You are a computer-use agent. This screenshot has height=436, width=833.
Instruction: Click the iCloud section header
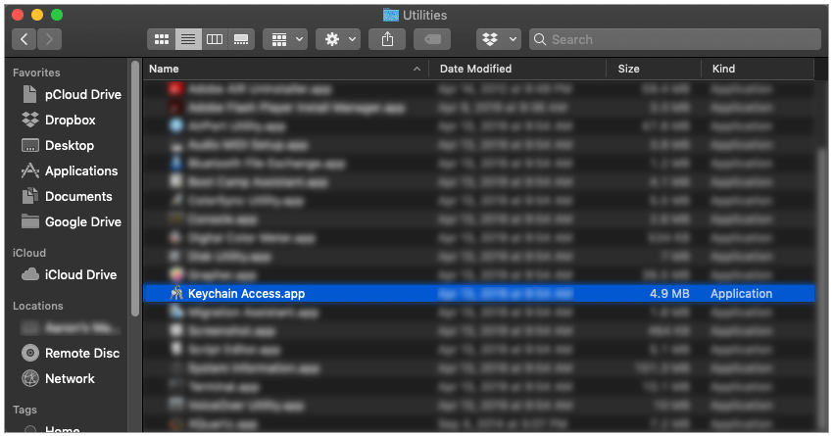pos(29,253)
